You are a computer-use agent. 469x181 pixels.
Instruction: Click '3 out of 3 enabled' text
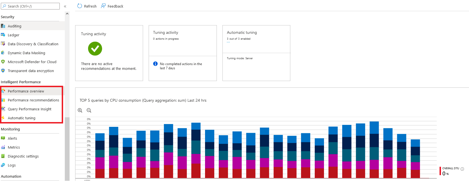point(239,39)
